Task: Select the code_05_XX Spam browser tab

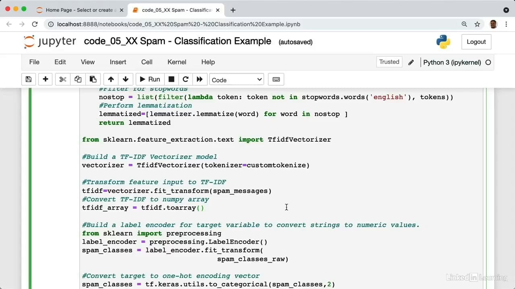Action: (176, 10)
